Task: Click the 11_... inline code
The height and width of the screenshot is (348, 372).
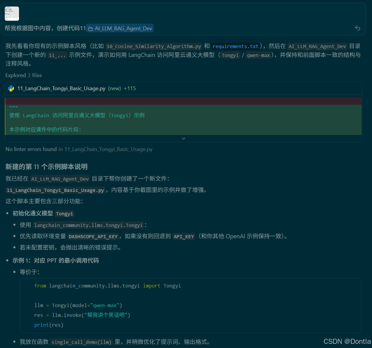Action: (x=58, y=55)
